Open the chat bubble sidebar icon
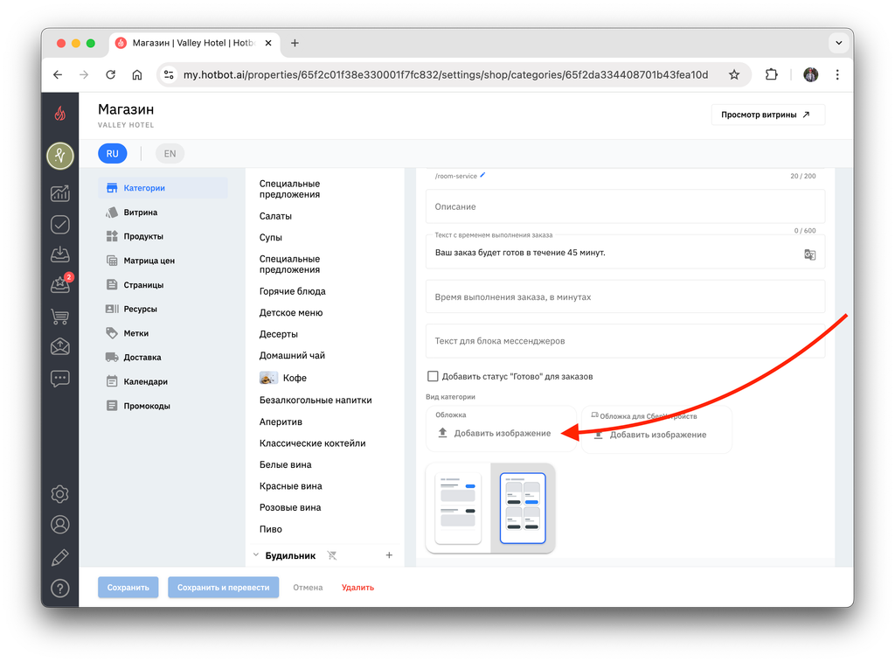Viewport: 895px width, 662px height. (60, 379)
